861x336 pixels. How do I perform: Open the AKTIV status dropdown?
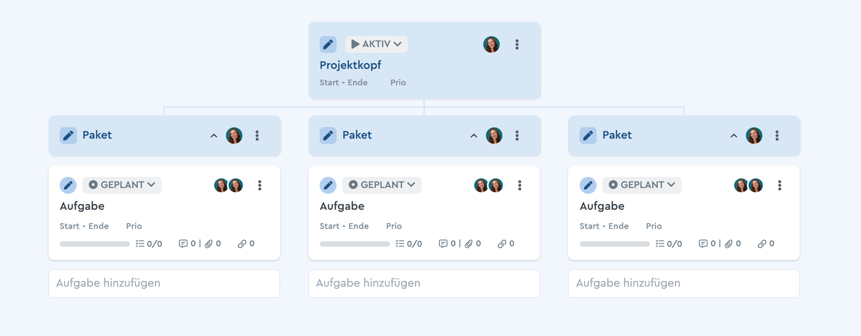[377, 44]
